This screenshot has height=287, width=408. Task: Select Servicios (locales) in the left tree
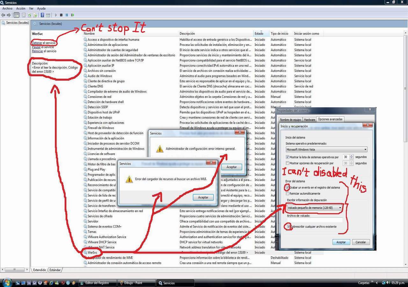[x=15, y=23]
